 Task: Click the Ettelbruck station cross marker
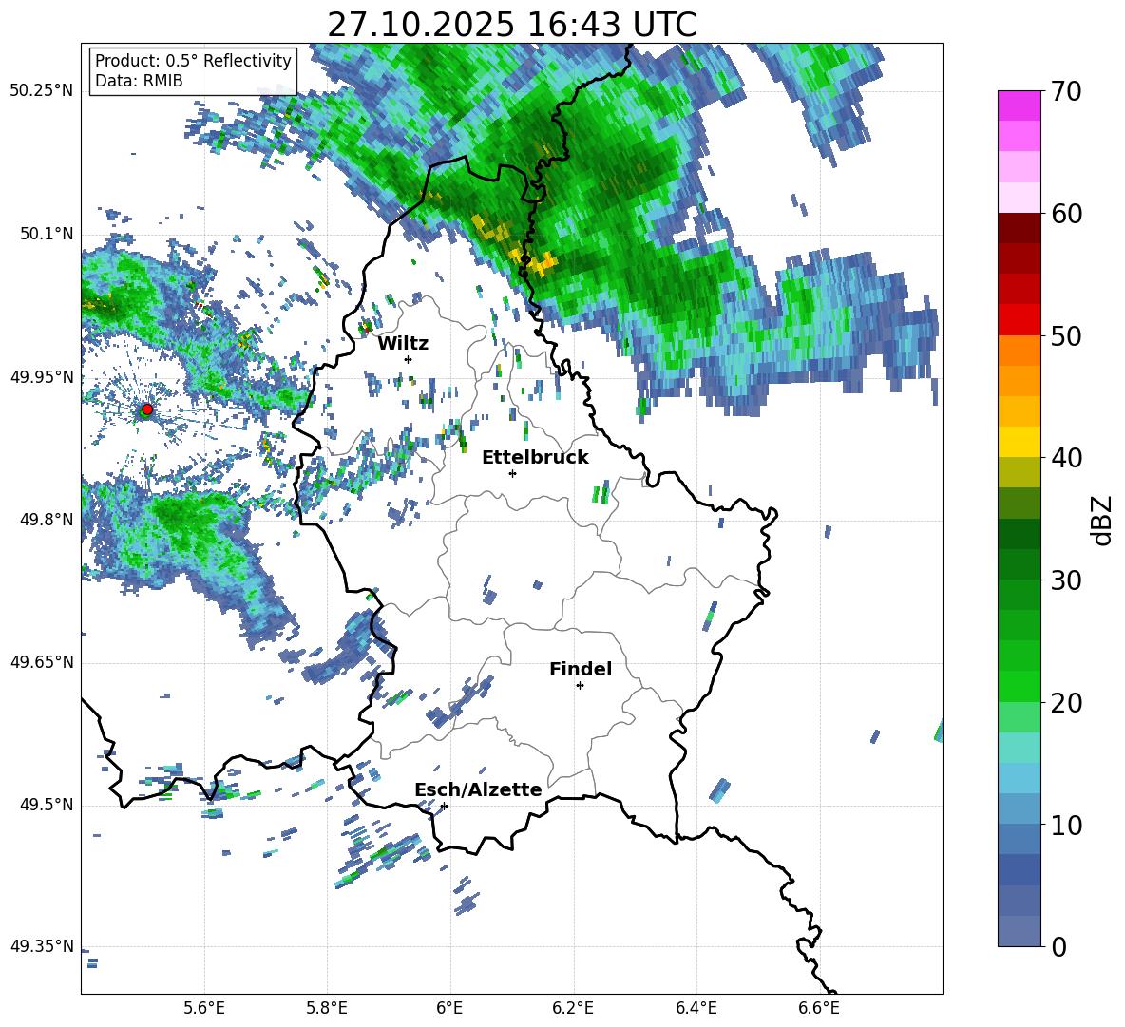512,473
